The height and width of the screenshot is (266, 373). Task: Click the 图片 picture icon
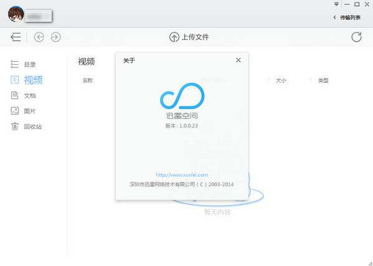tap(14, 111)
